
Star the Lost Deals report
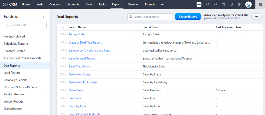click(x=65, y=99)
